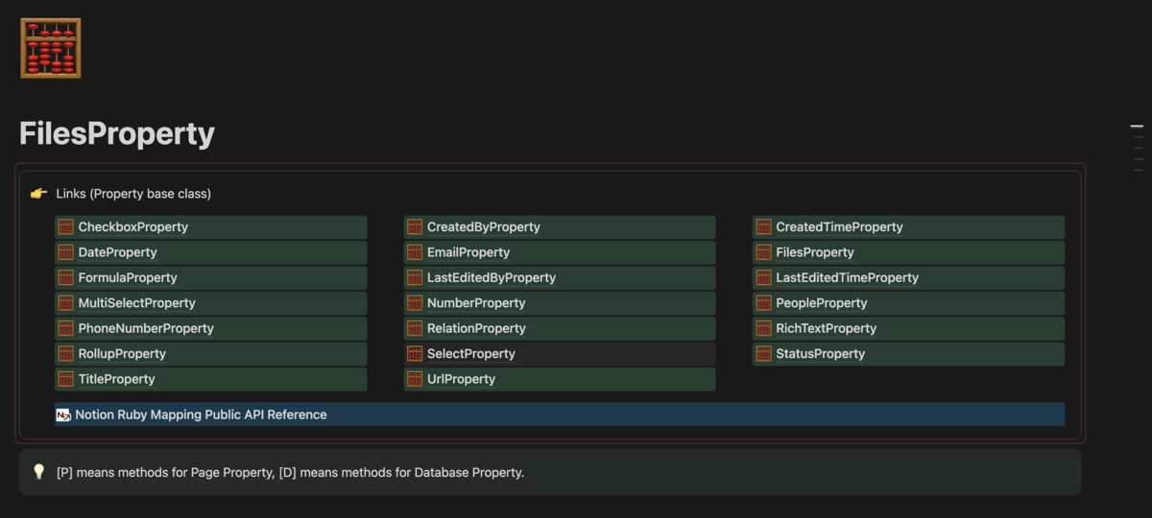The image size is (1152, 518).
Task: Go to the SelectProperty page
Action: coord(471,354)
